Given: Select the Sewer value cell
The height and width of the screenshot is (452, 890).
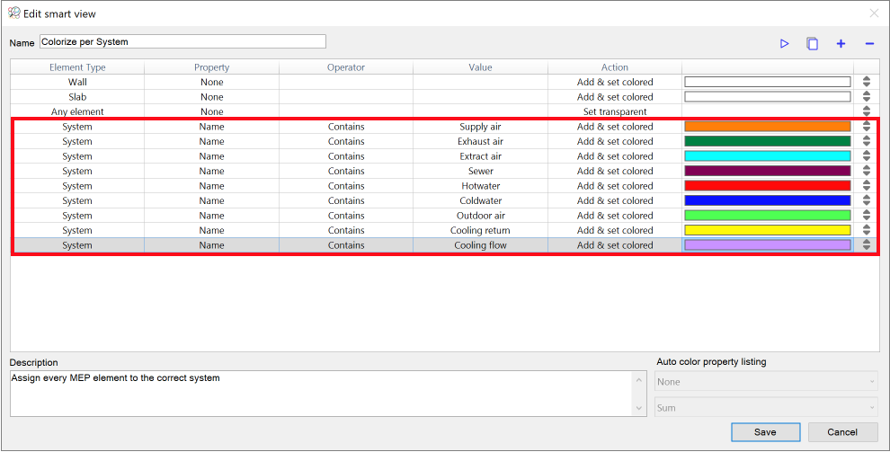Looking at the screenshot, I should 480,171.
